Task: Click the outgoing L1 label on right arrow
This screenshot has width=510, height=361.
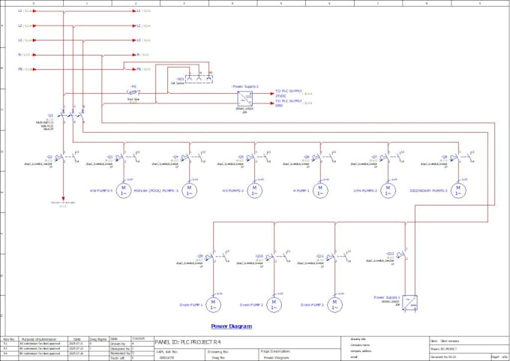Action: coord(139,11)
